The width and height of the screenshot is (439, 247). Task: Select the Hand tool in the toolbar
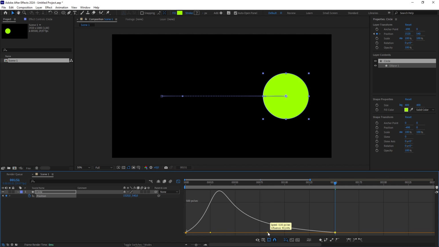click(x=18, y=13)
